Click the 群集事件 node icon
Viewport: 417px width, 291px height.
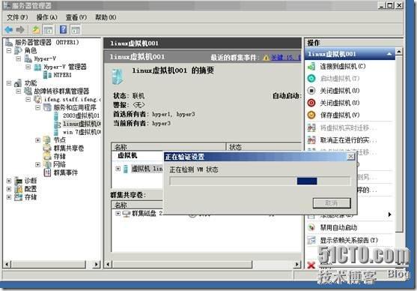[47, 172]
